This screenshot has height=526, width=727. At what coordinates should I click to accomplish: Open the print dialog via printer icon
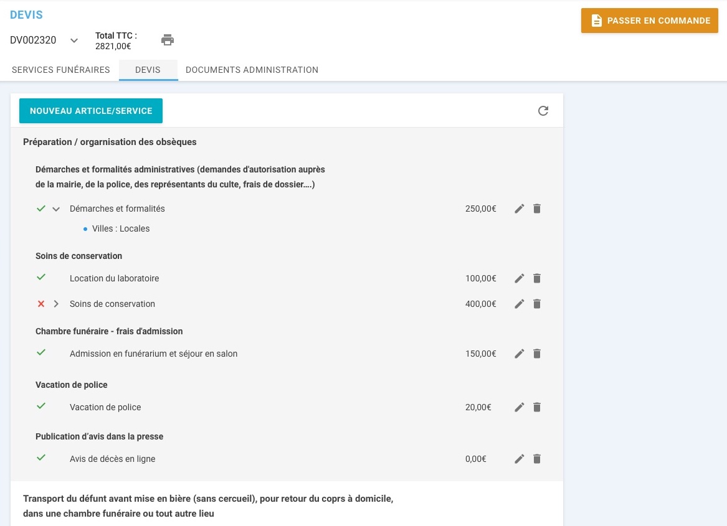(167, 39)
